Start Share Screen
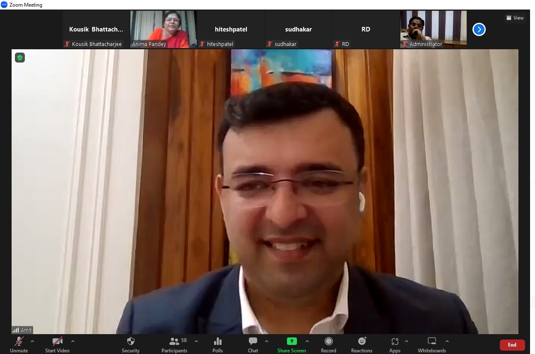This screenshot has height=354, width=535. (292, 344)
